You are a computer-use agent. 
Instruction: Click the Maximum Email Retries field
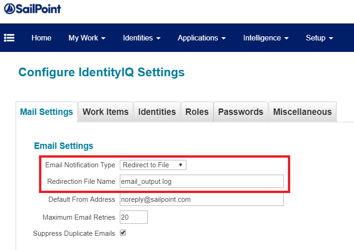[134, 217]
